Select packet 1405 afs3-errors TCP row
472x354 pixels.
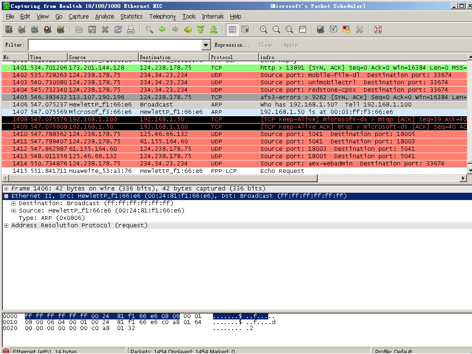pyautogui.click(x=234, y=97)
